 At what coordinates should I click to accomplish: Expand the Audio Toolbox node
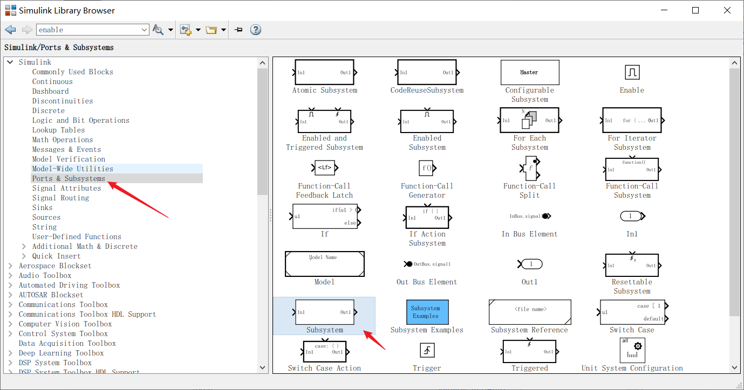pos(10,276)
